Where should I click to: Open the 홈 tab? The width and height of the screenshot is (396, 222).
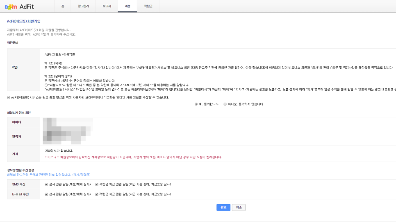[63, 6]
